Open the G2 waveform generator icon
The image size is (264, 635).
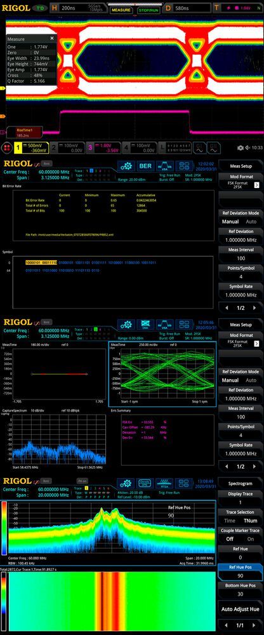[x=213, y=147]
